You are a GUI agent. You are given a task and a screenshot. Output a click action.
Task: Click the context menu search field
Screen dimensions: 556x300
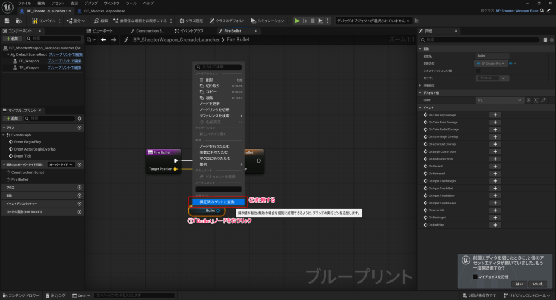[218, 67]
